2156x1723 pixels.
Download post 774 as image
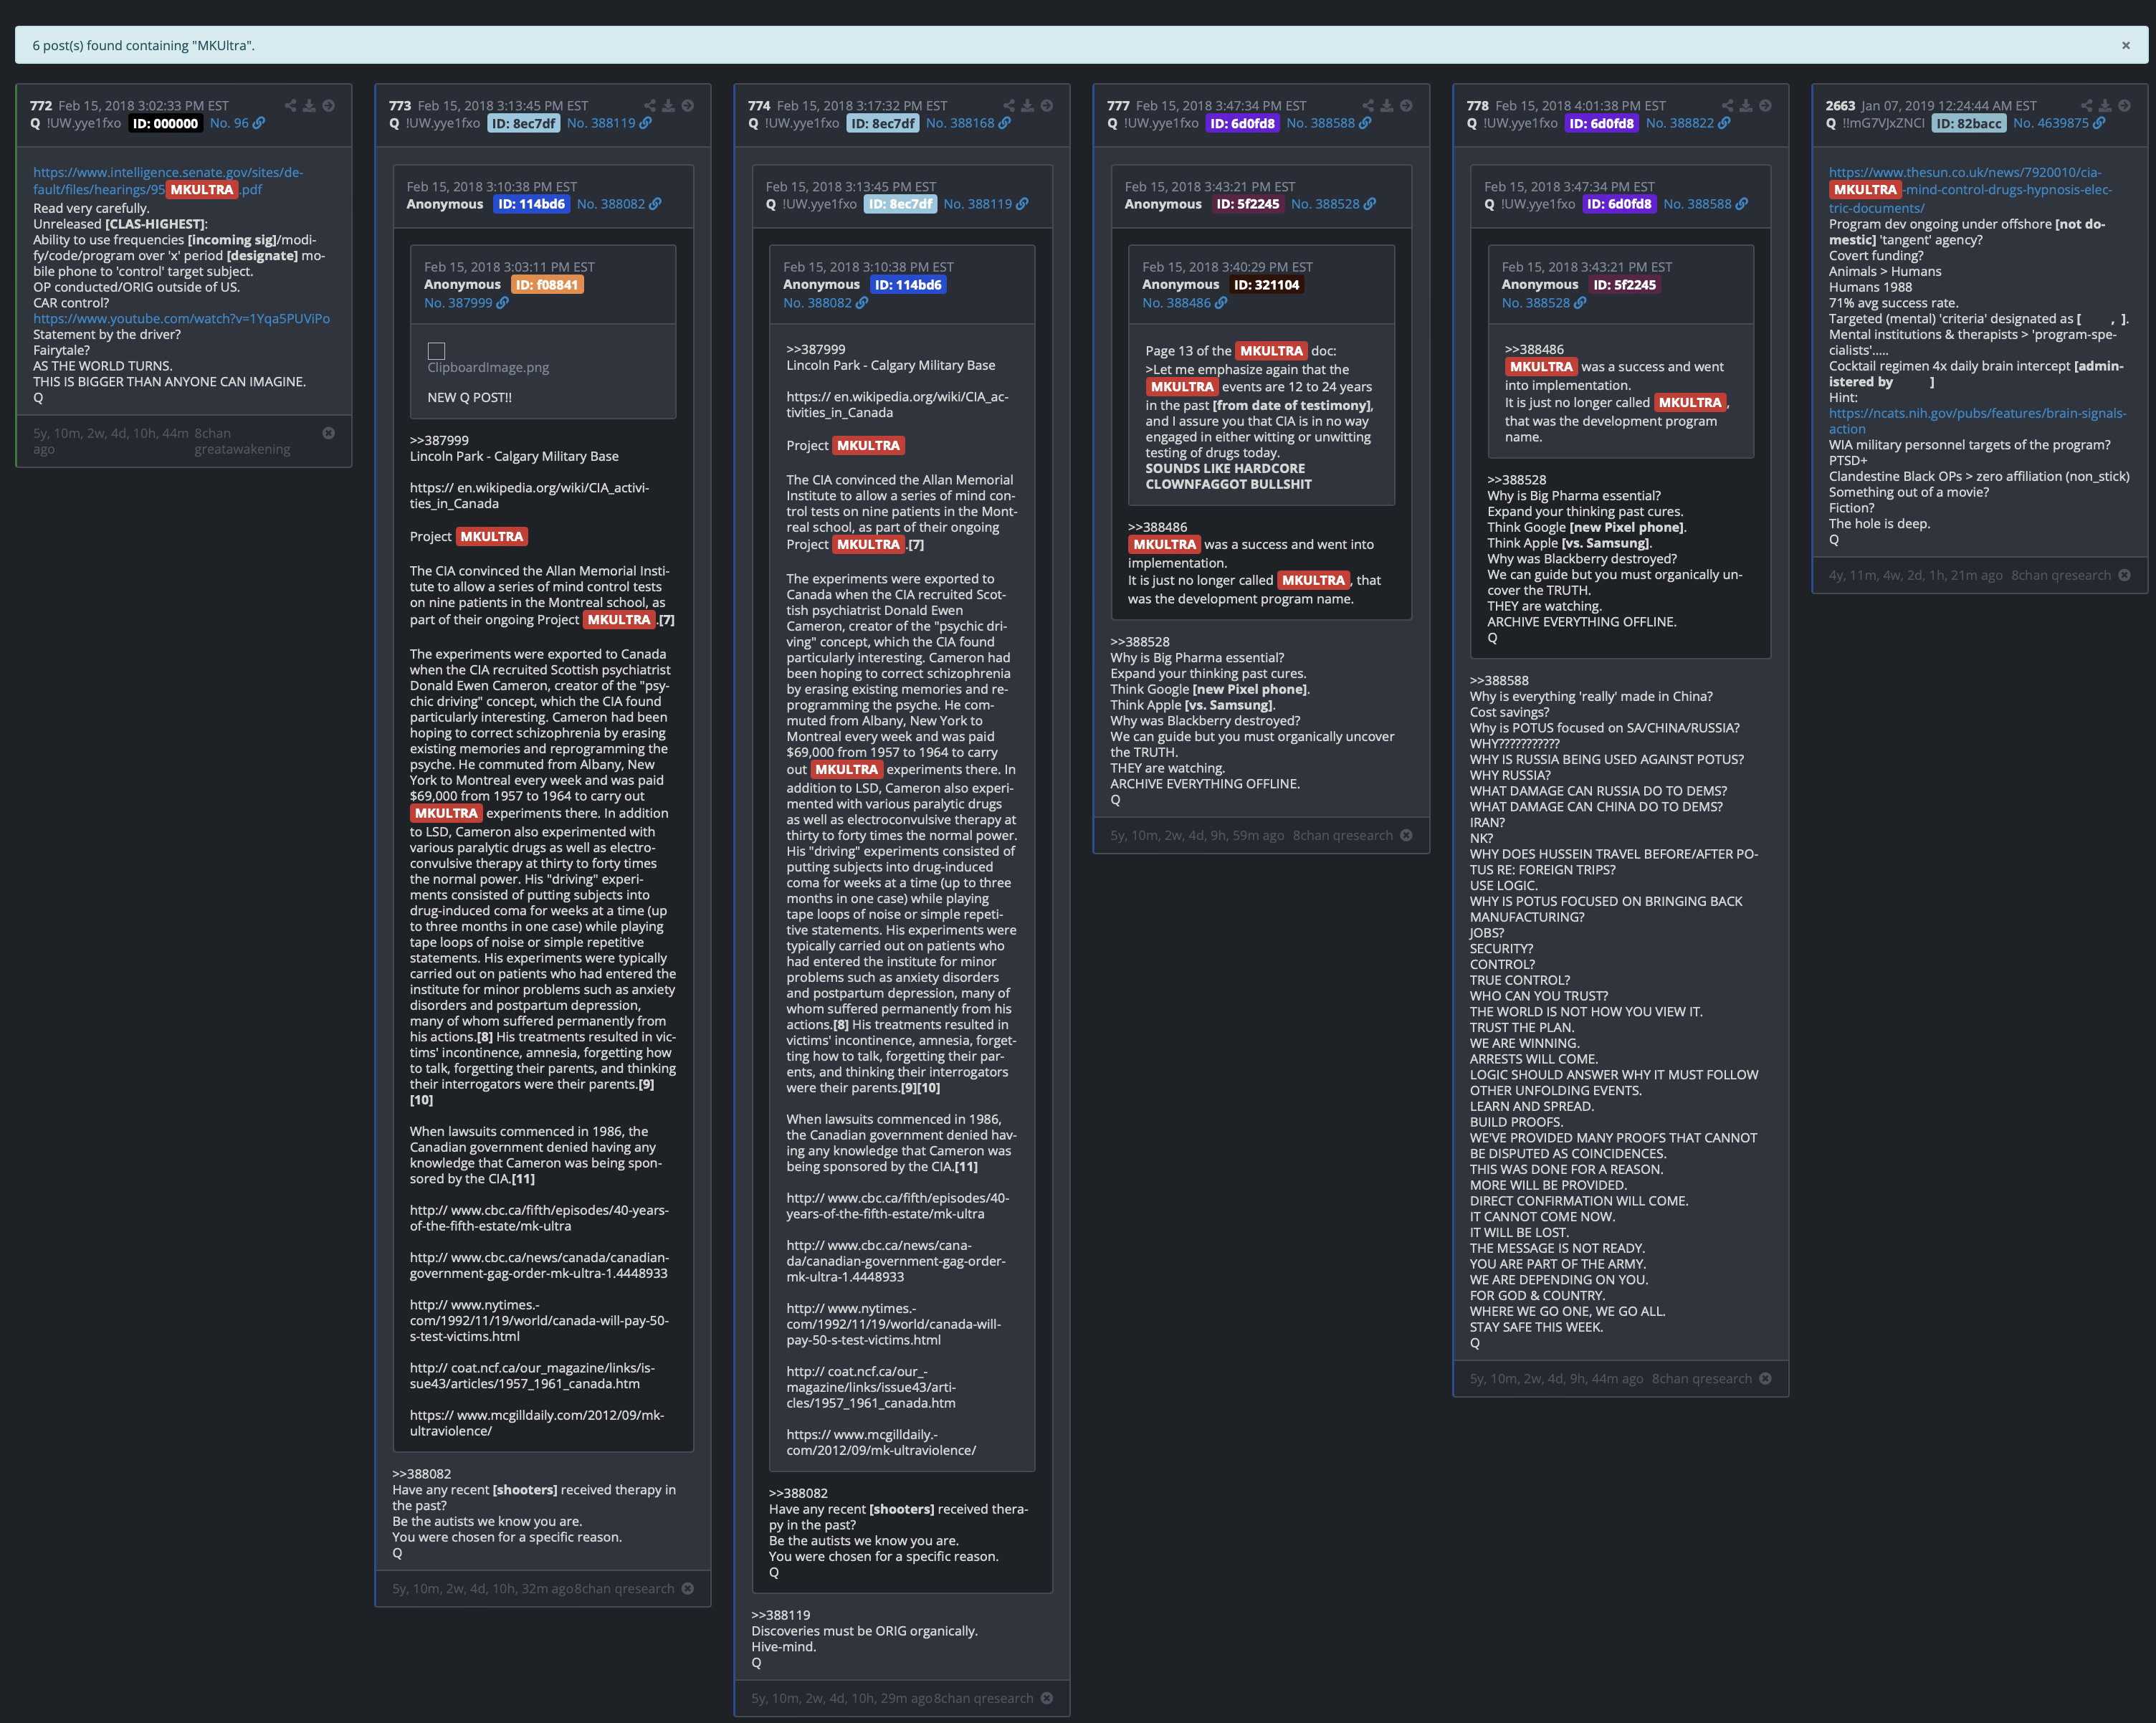pyautogui.click(x=1027, y=106)
